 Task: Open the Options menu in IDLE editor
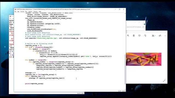[30, 11]
